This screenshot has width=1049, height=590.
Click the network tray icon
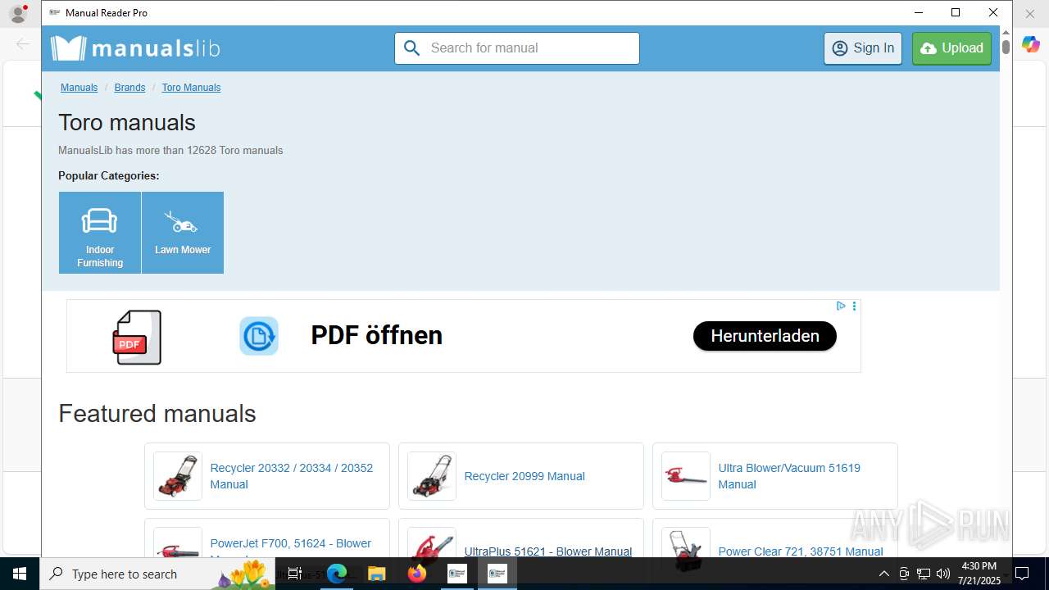point(923,574)
